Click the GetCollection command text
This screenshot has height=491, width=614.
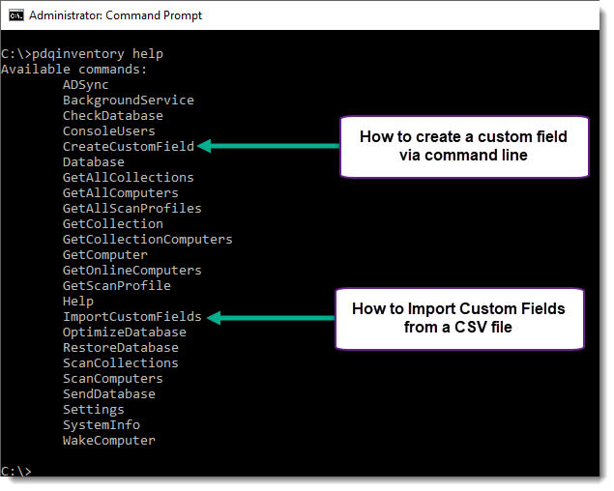[113, 224]
